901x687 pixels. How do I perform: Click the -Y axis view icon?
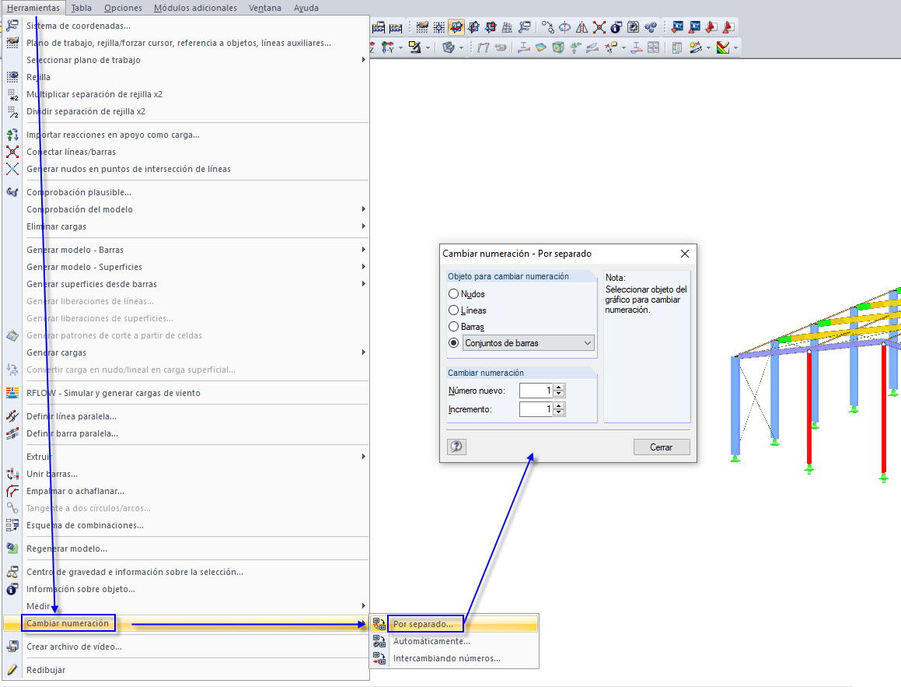coord(387,47)
